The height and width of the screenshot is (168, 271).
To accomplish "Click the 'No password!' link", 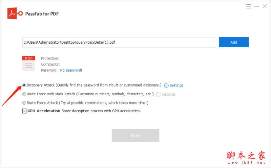I will coord(71,70).
